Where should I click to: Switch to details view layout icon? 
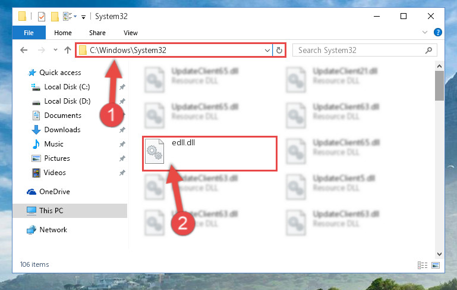coord(423,265)
